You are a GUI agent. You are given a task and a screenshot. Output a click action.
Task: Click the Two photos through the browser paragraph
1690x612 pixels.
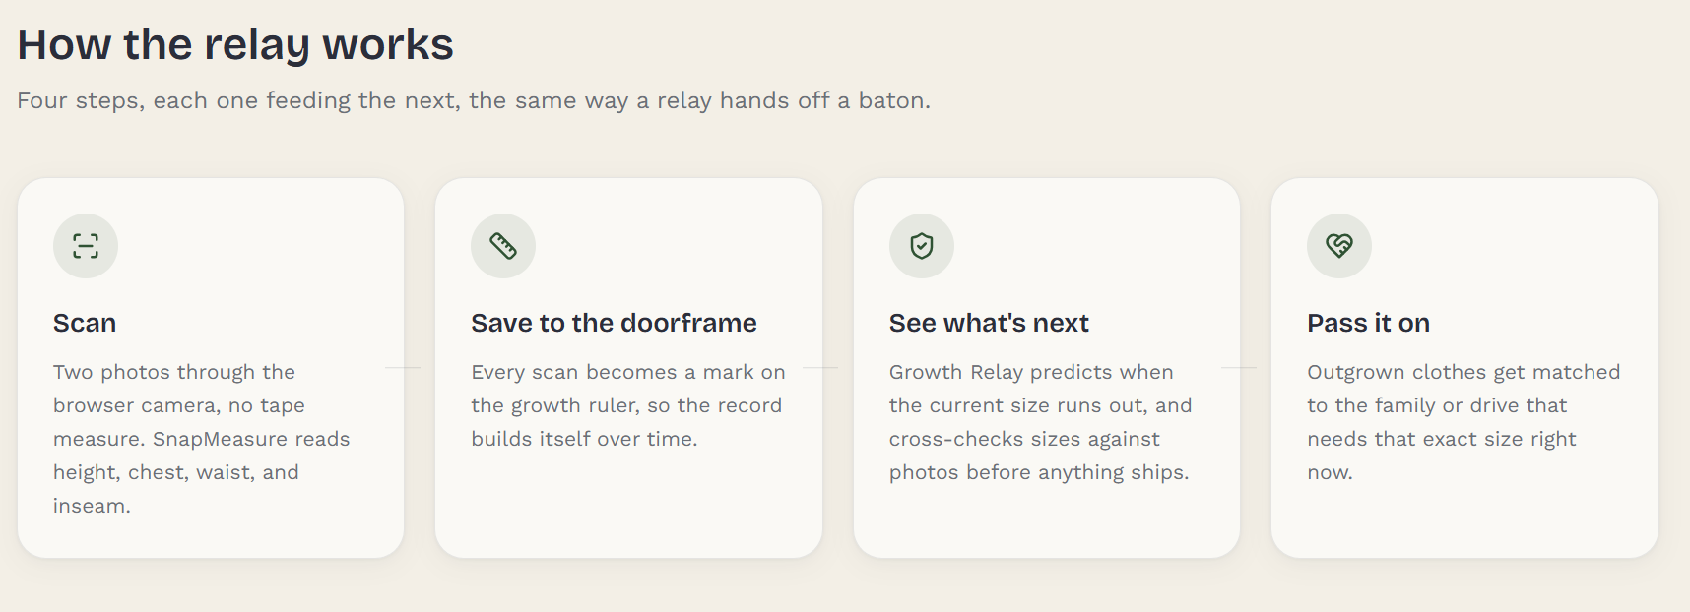point(202,439)
